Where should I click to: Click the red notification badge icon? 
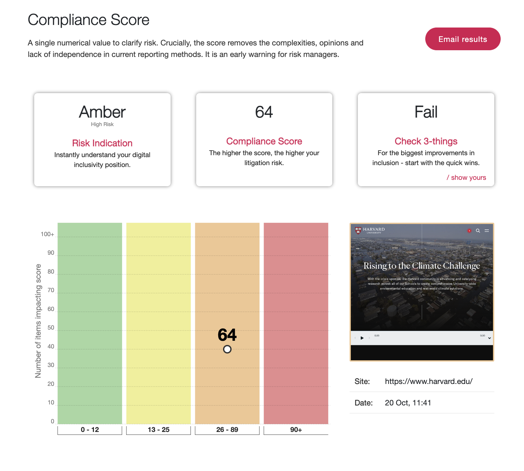click(x=469, y=231)
